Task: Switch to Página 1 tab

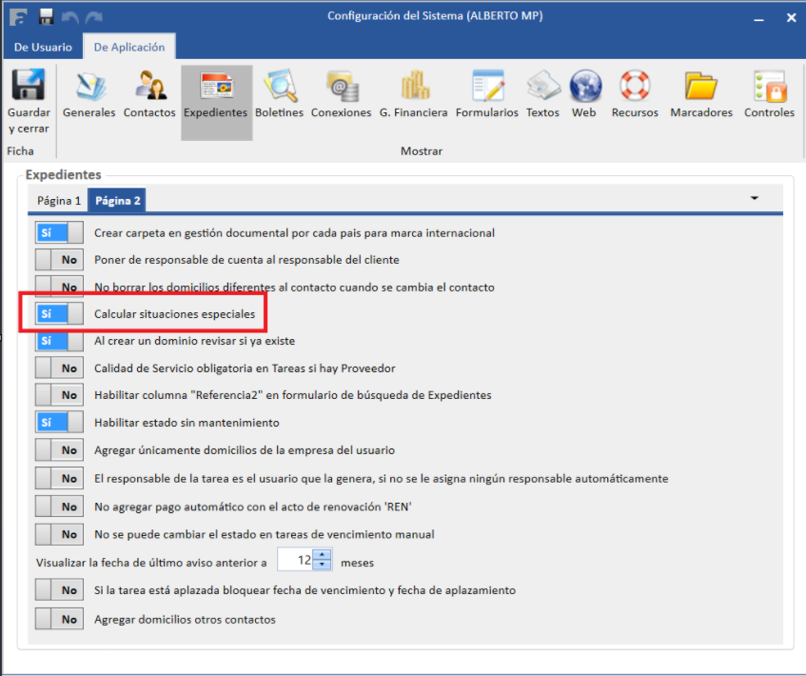Action: click(x=59, y=201)
